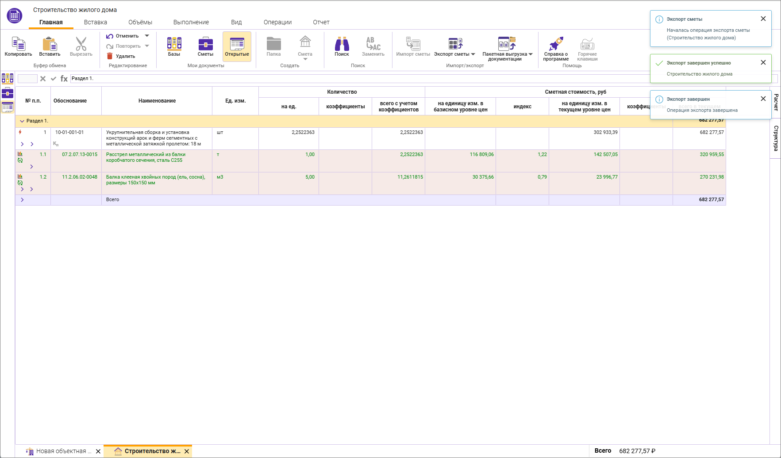Switch to the Объёмы ribbon tab
The image size is (781, 458).
[x=140, y=22]
